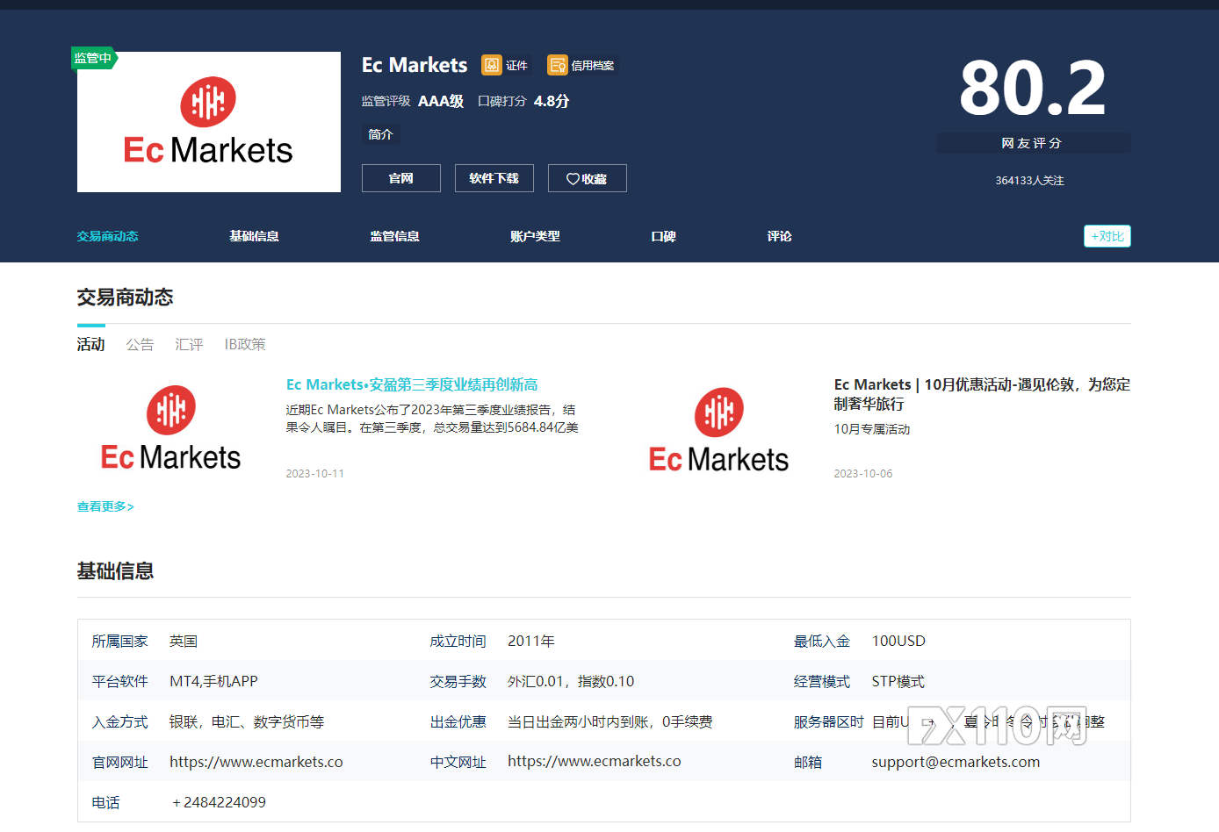Switch to the 公告 sub-tab
This screenshot has width=1219, height=832.
tap(140, 344)
